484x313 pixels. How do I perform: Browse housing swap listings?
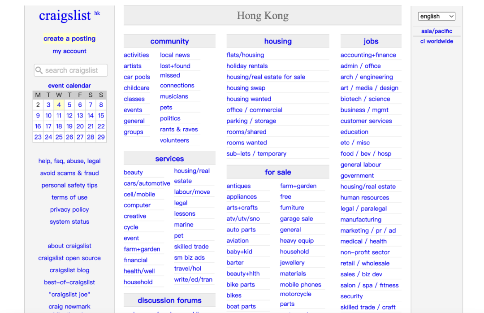pyautogui.click(x=246, y=88)
